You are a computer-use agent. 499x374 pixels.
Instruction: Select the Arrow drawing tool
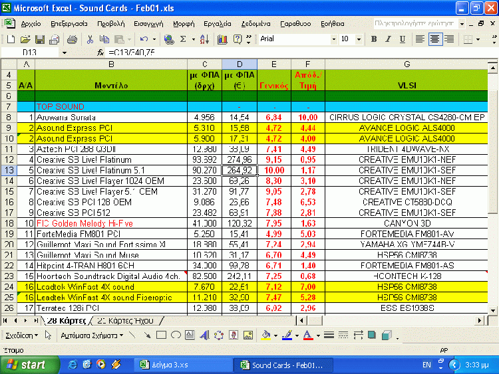tap(147, 335)
